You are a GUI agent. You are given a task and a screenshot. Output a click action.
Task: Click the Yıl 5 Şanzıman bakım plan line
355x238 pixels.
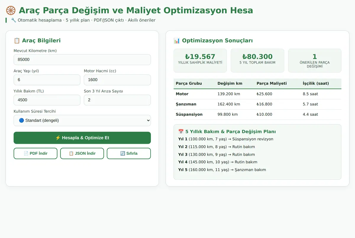(x=222, y=170)
